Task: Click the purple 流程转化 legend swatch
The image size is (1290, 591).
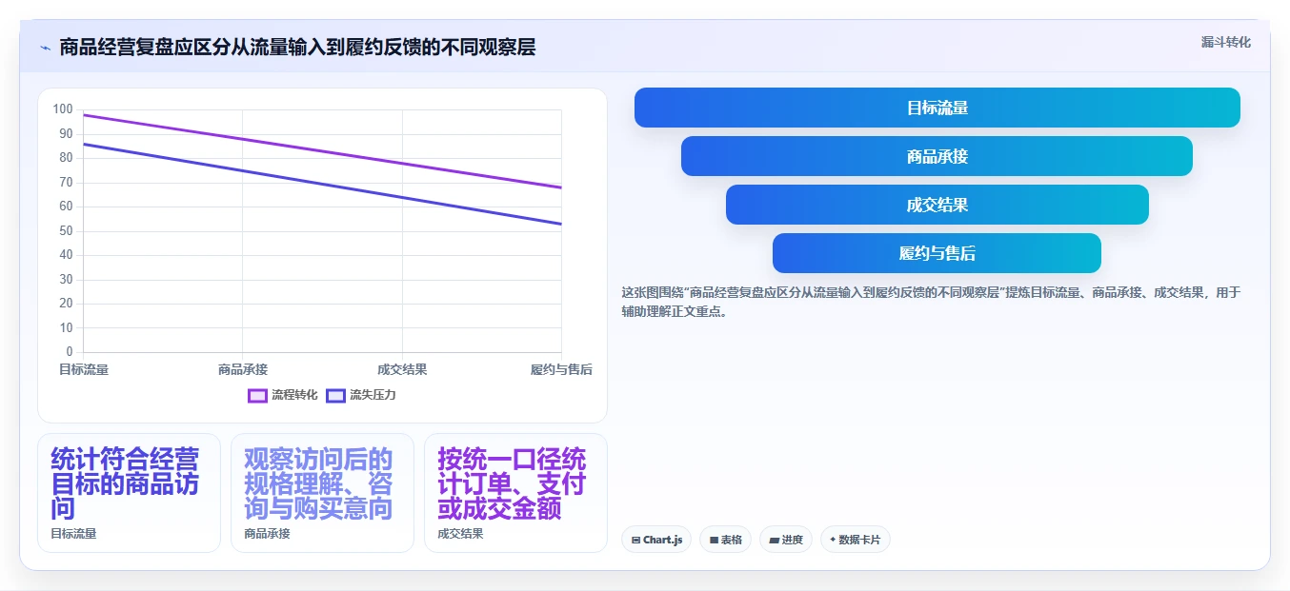Action: [257, 395]
